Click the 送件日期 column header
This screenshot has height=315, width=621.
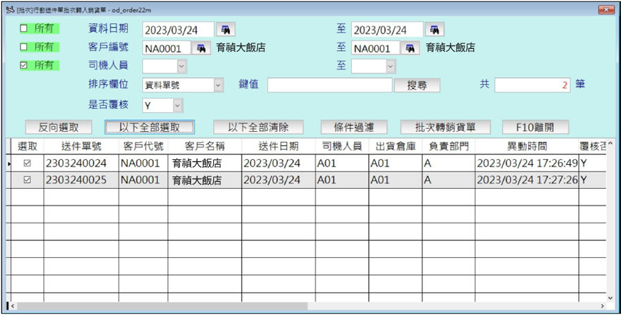(x=279, y=146)
